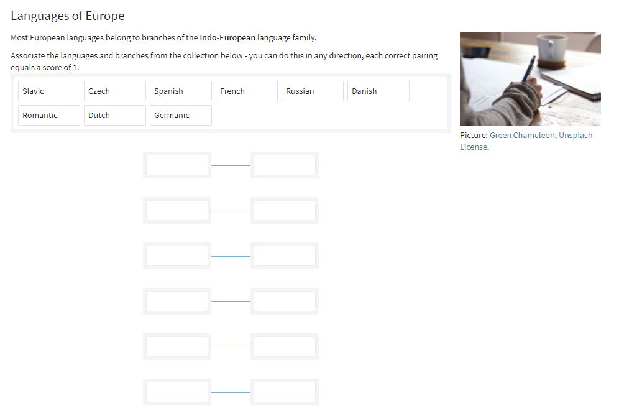Viewport: 619px width, 414px height.
Task: Select the Slavic word tile
Action: [x=49, y=91]
